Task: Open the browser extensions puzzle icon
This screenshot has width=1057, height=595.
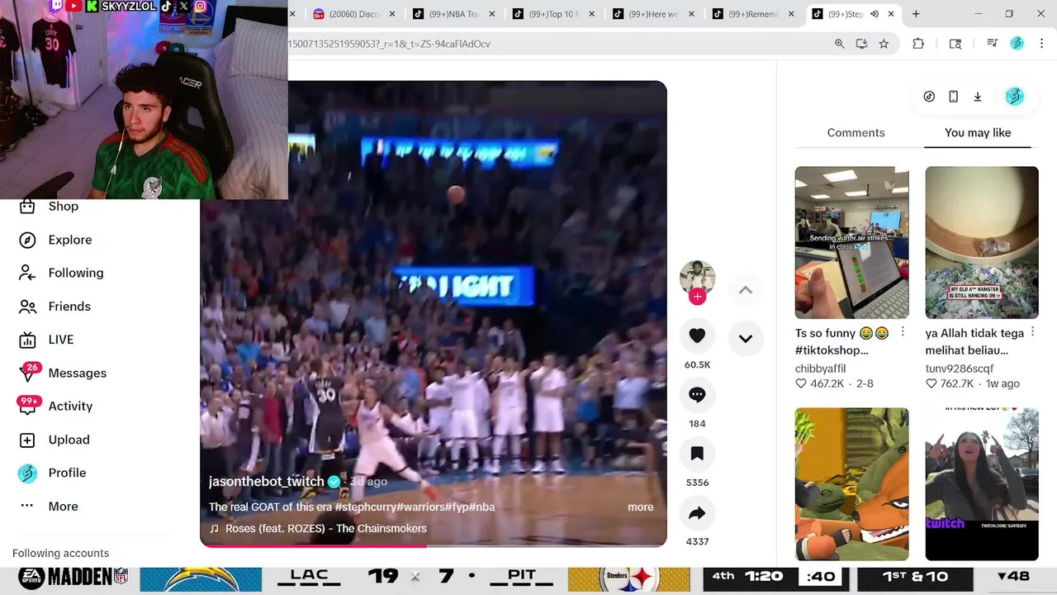Action: pos(918,44)
